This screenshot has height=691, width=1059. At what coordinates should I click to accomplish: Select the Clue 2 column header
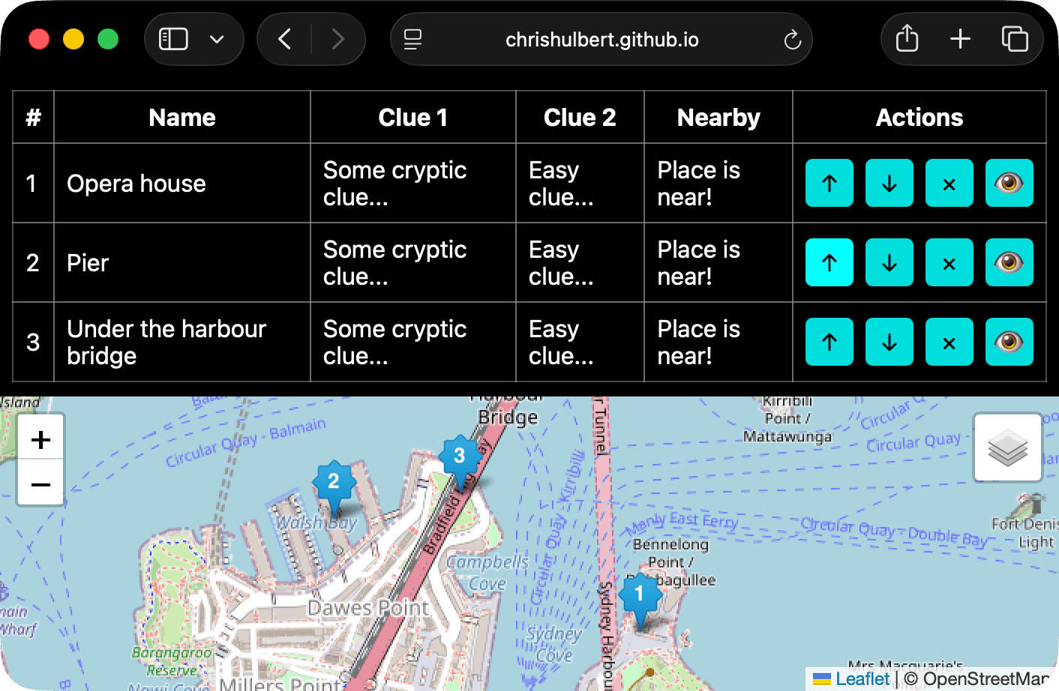[579, 117]
